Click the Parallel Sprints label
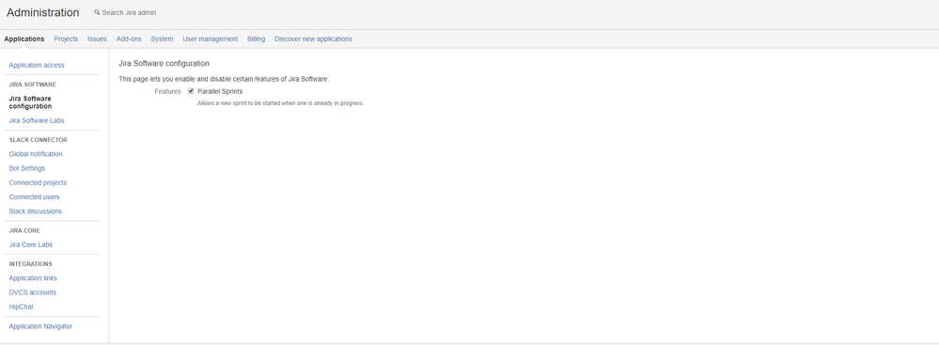The height and width of the screenshot is (345, 939). 220,91
